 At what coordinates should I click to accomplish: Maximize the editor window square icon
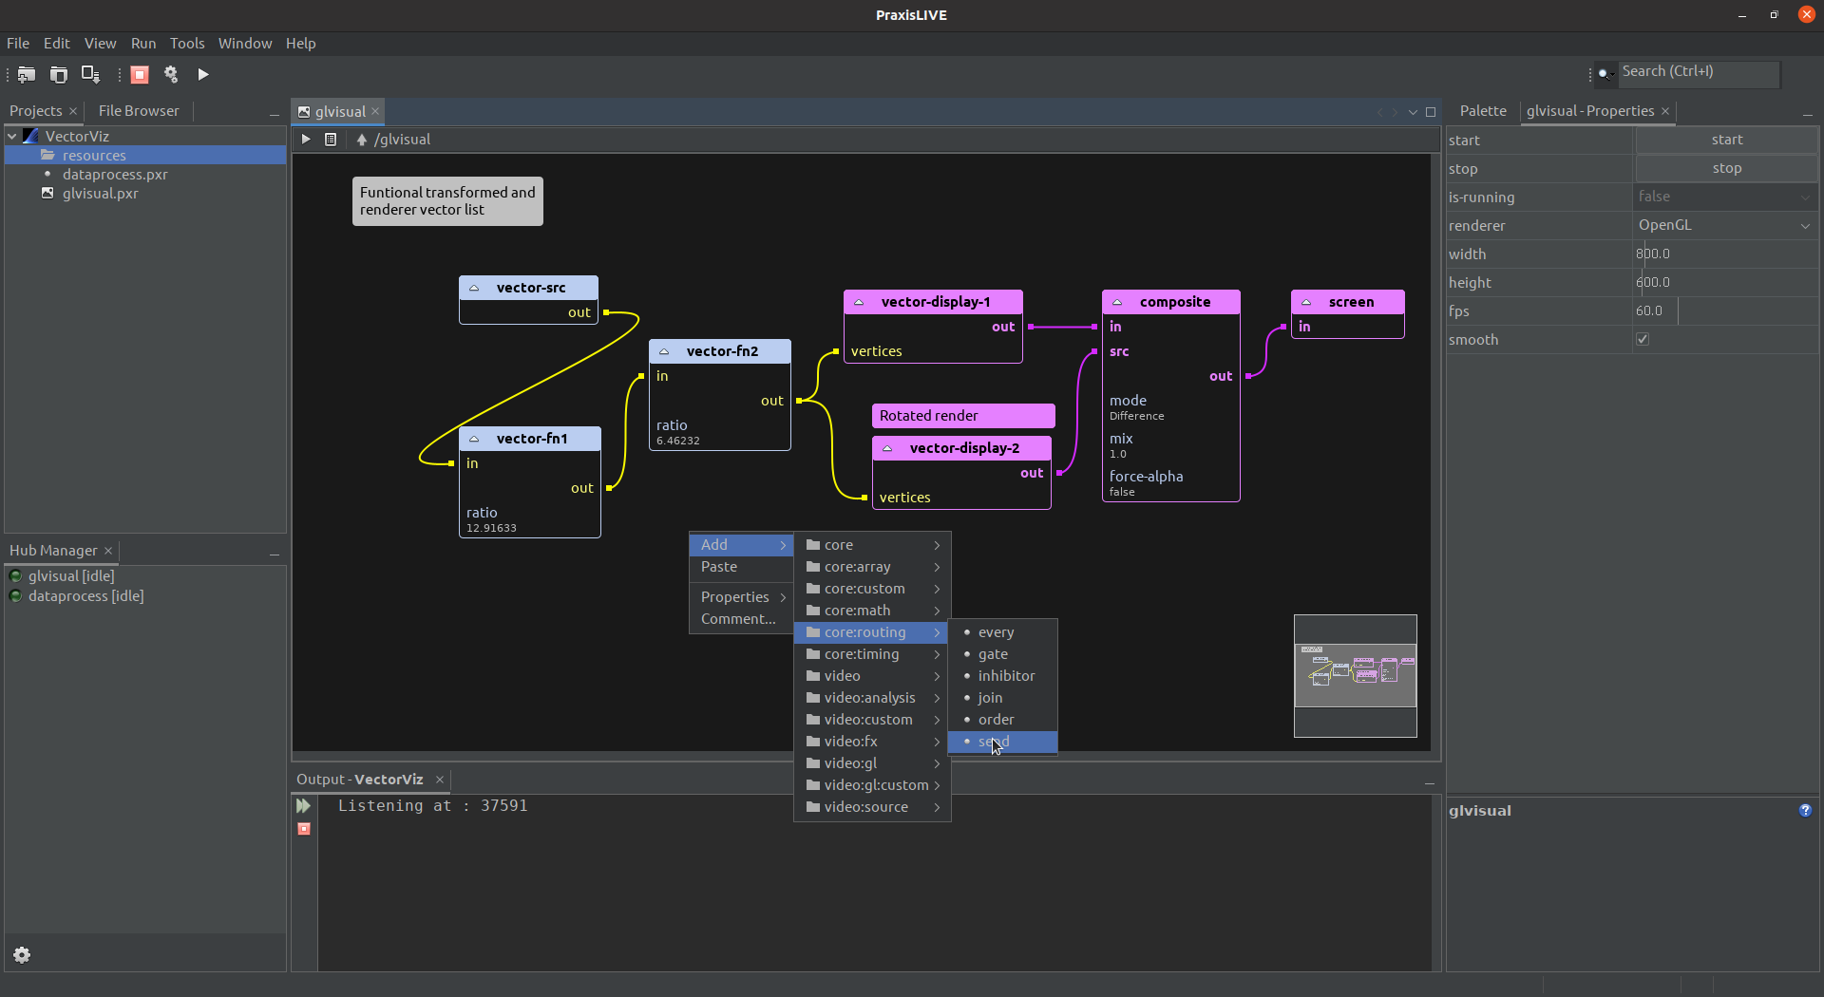point(1431,112)
